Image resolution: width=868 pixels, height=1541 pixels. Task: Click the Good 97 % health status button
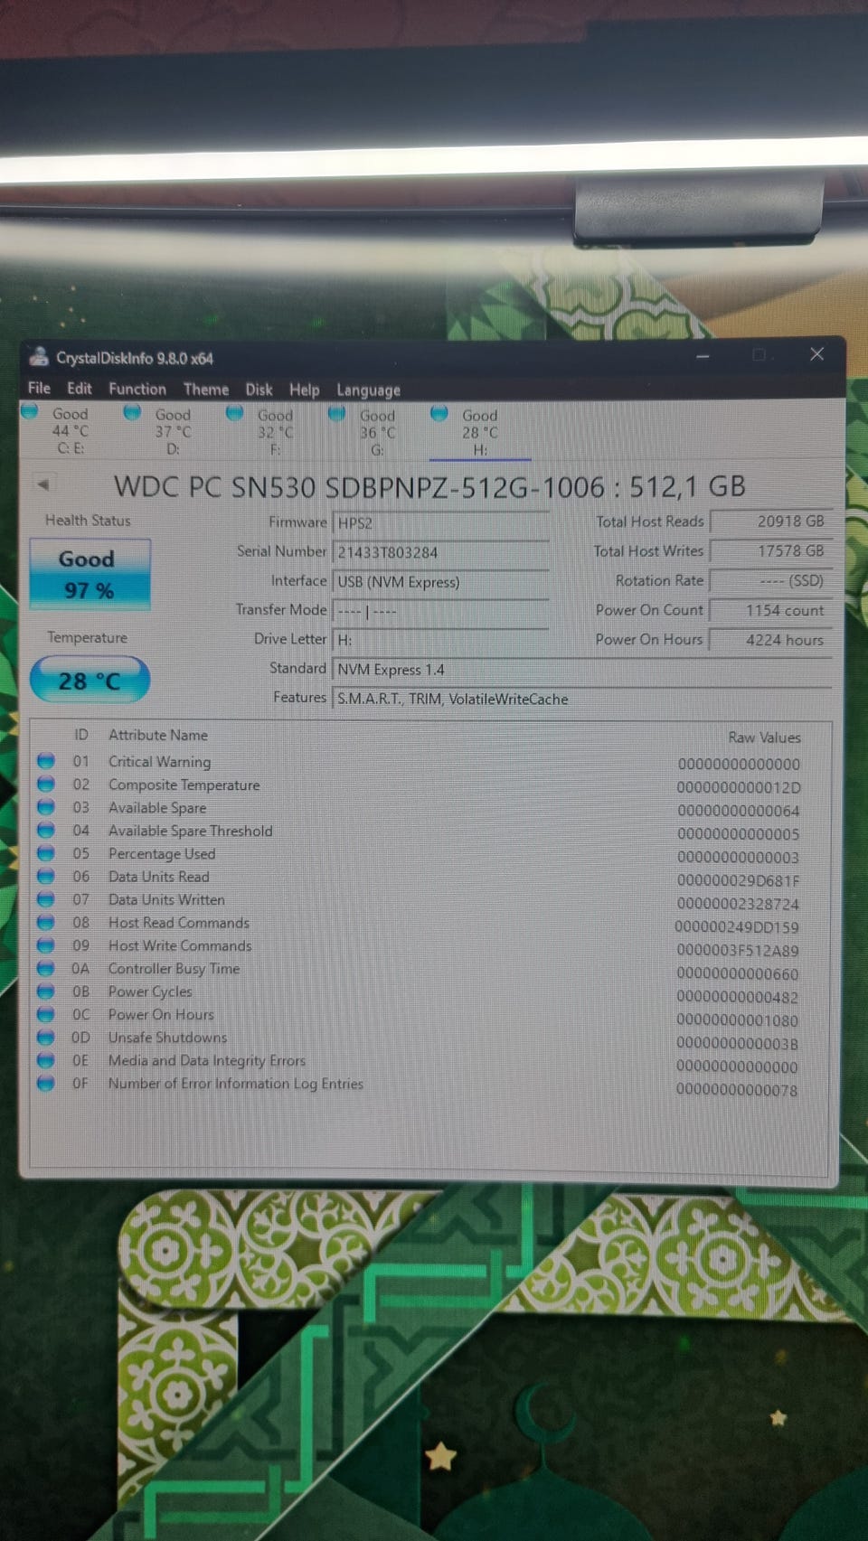point(90,574)
